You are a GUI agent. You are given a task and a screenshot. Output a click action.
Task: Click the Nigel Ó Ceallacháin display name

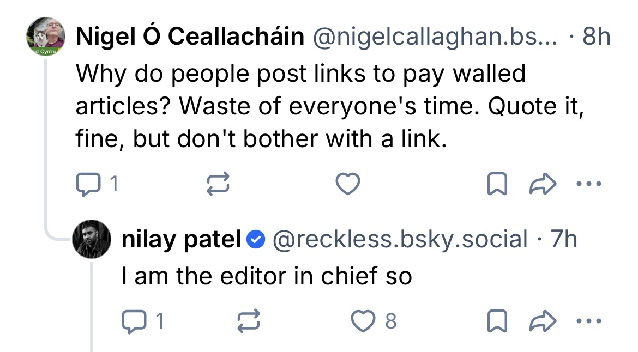190,37
